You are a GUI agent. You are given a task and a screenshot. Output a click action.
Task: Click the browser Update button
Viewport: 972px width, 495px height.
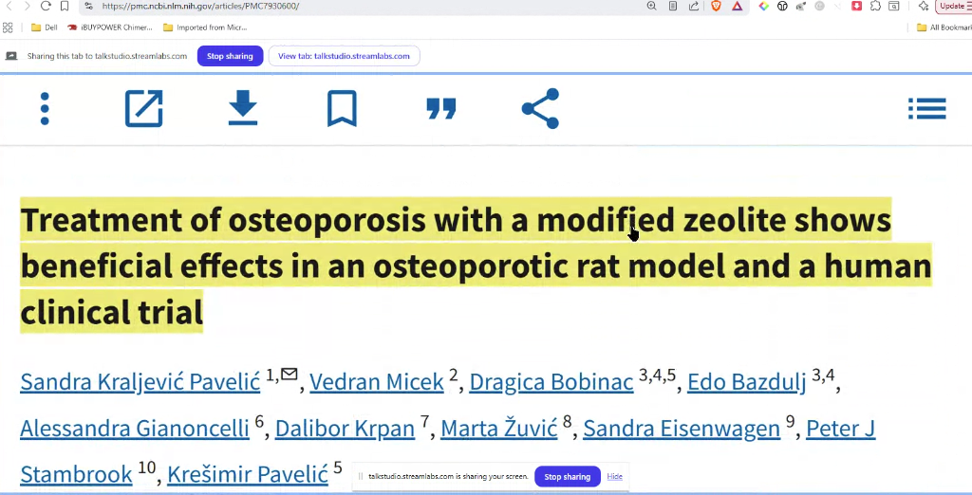[951, 6]
